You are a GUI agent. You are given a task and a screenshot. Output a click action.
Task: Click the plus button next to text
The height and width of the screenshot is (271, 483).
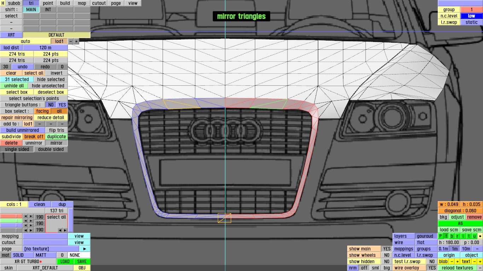(x=480, y=261)
